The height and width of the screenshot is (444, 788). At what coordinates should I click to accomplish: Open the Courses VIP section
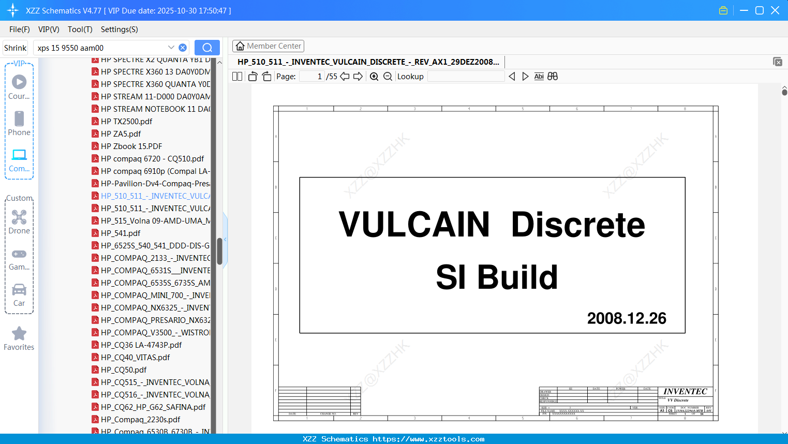coord(19,87)
